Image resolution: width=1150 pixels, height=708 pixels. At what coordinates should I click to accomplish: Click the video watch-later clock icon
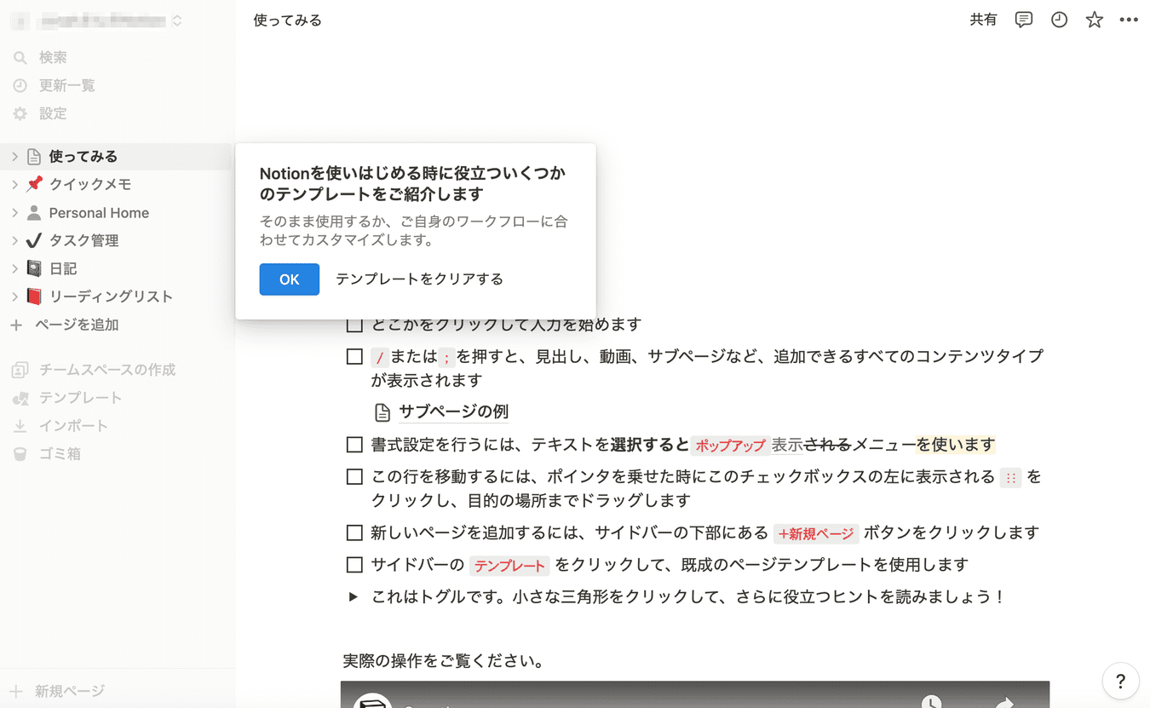pyautogui.click(x=932, y=702)
